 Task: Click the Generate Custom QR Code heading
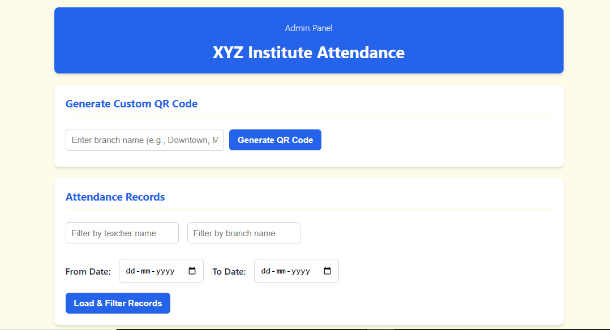point(131,104)
